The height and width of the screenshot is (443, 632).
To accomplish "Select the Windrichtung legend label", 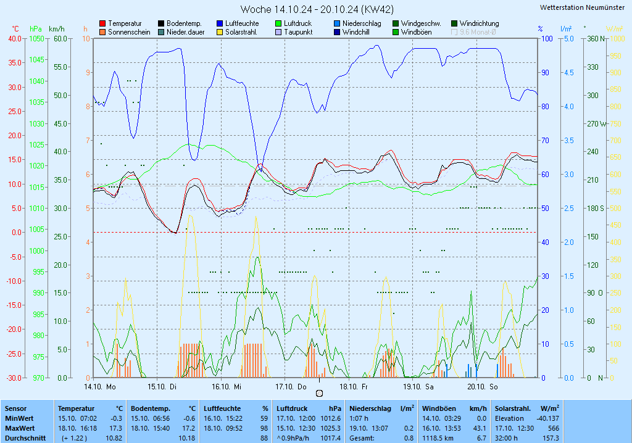I will [x=479, y=24].
